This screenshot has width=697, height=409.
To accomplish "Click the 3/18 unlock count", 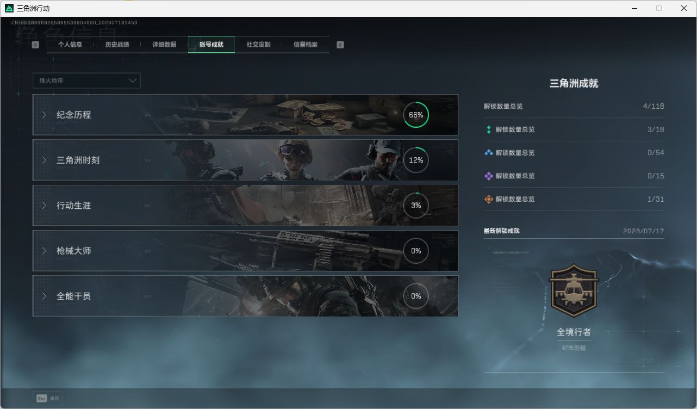I will tap(656, 129).
